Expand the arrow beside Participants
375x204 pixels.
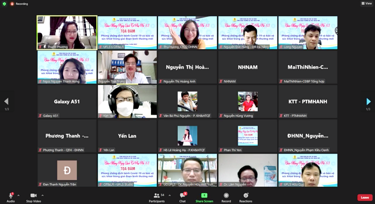click(170, 195)
